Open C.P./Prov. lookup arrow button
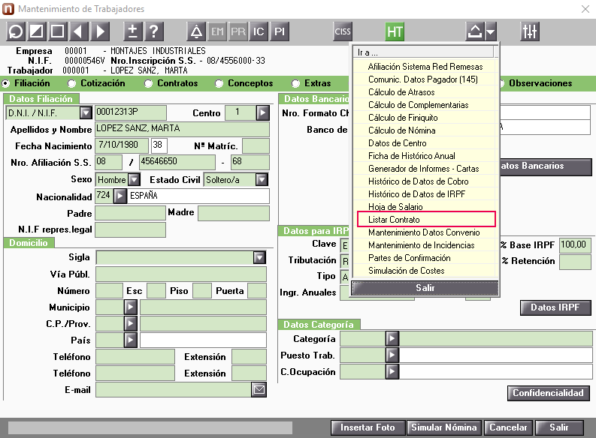 point(130,323)
